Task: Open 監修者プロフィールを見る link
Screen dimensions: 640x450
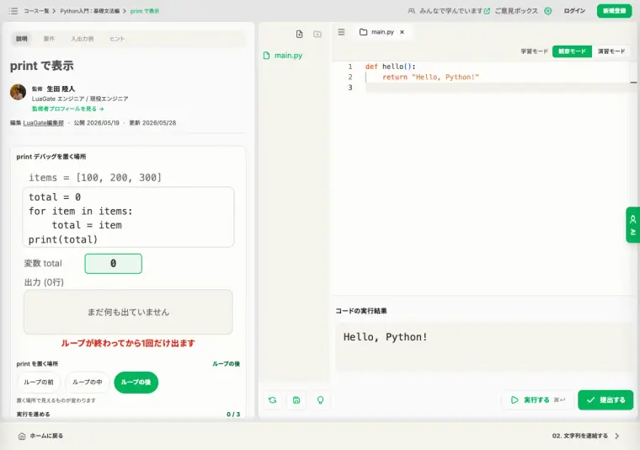Action: click(x=67, y=109)
